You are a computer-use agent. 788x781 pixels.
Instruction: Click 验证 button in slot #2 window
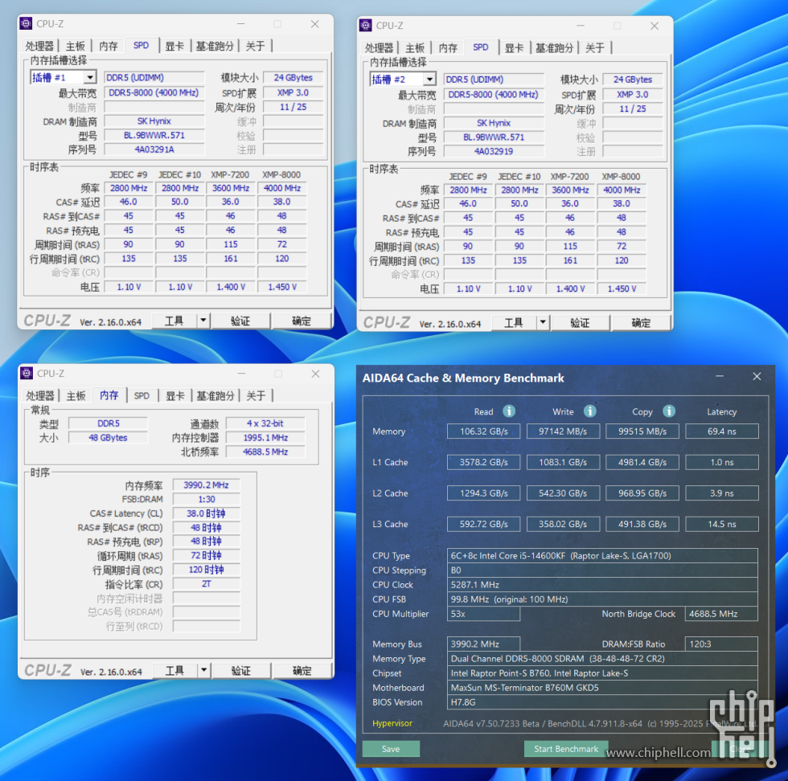pyautogui.click(x=580, y=323)
